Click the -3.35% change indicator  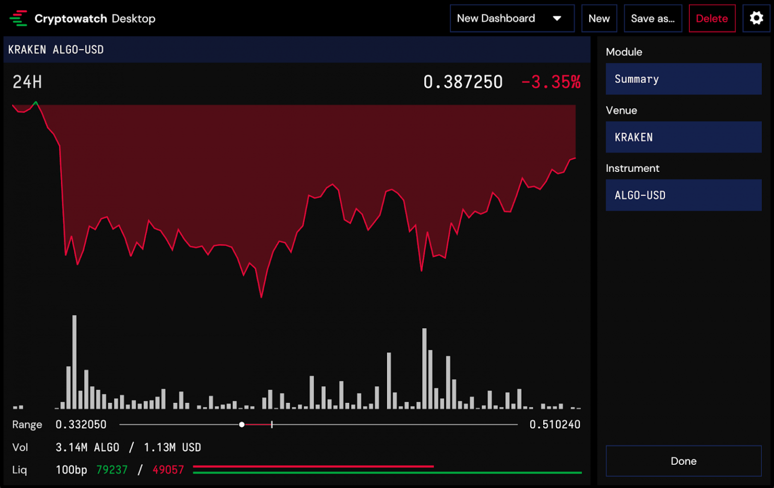click(551, 81)
